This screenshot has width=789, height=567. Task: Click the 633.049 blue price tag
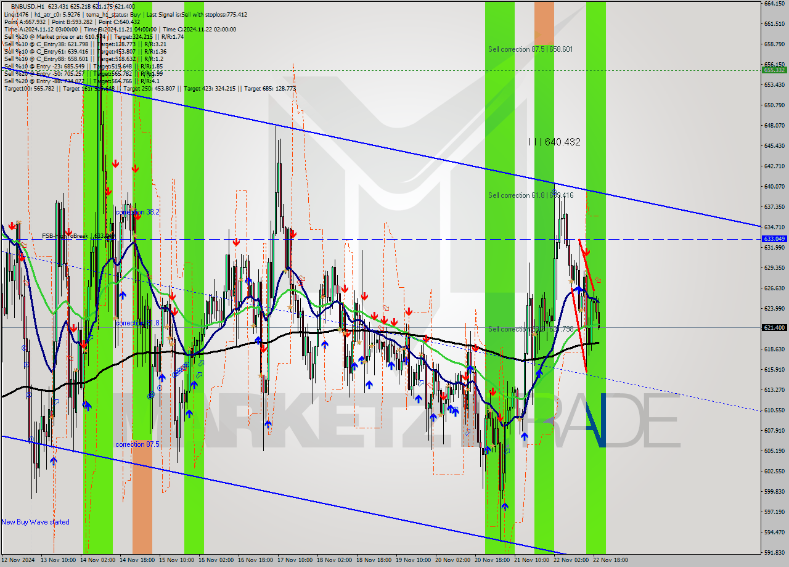774,239
